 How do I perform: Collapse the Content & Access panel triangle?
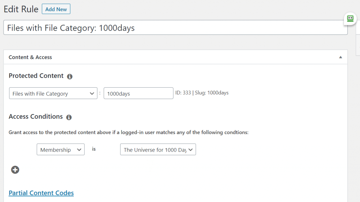[340, 57]
